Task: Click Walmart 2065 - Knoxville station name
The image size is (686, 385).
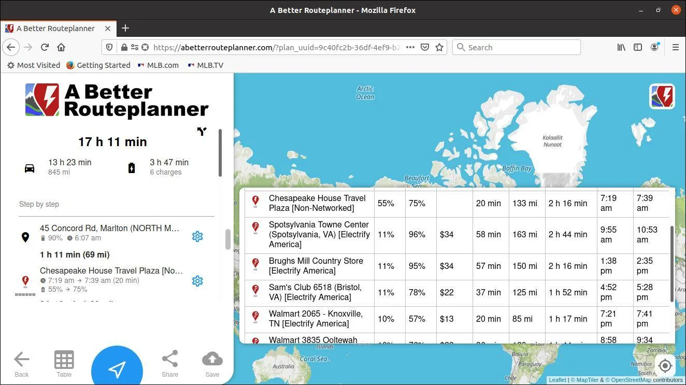Action: pyautogui.click(x=316, y=319)
